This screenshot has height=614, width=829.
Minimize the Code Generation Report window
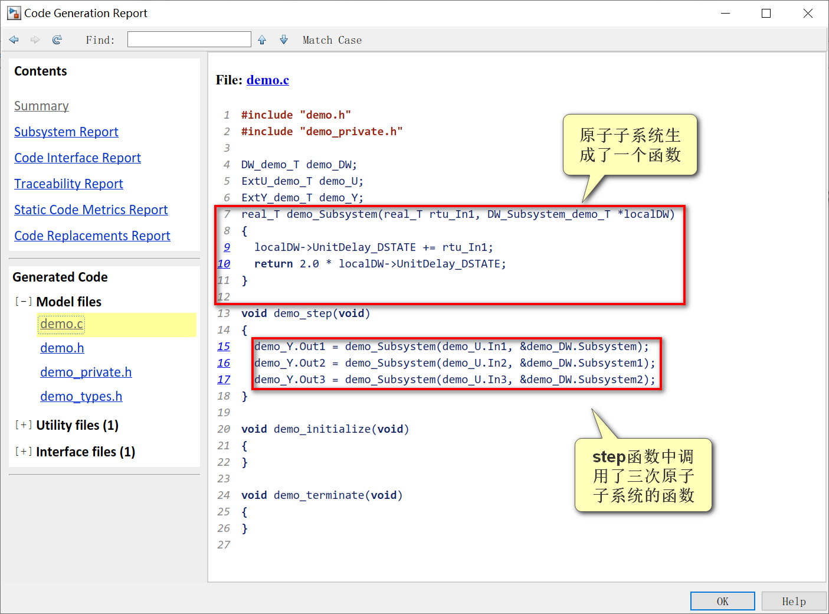726,13
